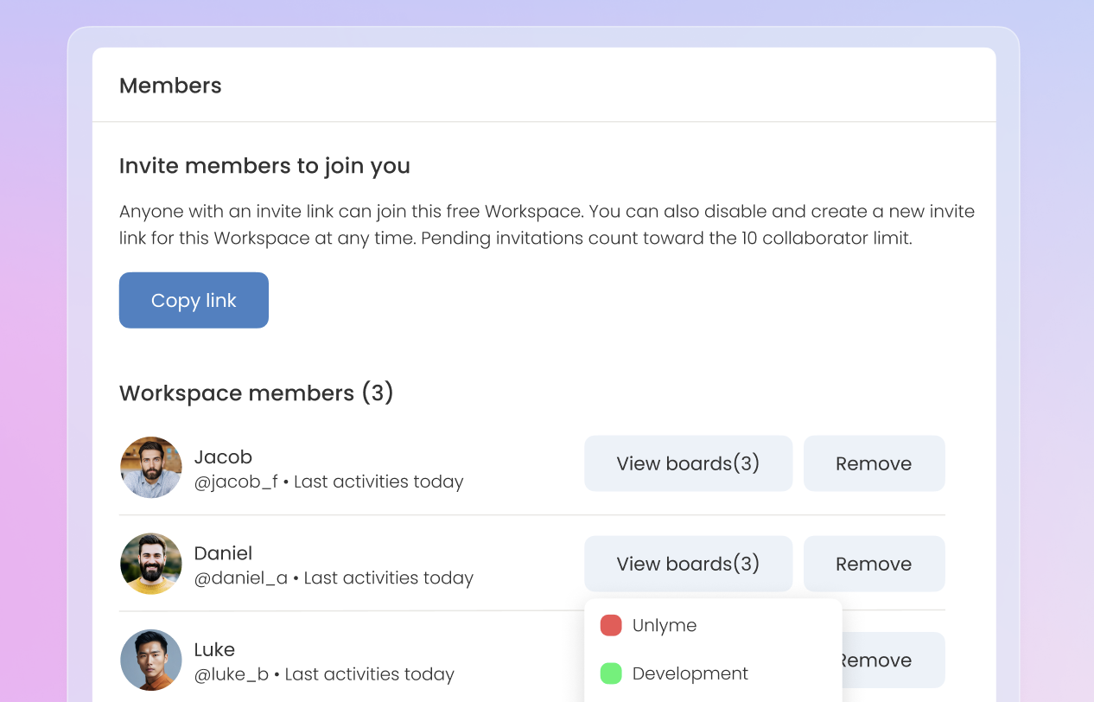This screenshot has height=702, width=1094.
Task: Collapse Daniel's View boards(3) dropdown
Action: (x=688, y=564)
